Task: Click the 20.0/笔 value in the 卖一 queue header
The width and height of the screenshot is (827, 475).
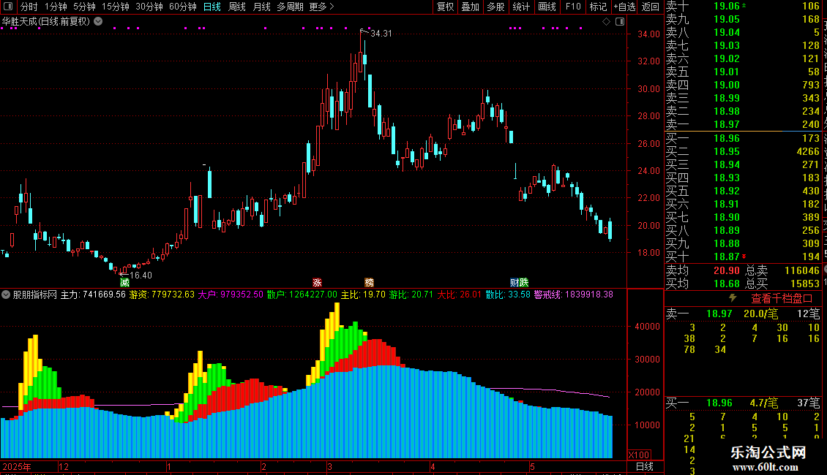Action: point(760,313)
